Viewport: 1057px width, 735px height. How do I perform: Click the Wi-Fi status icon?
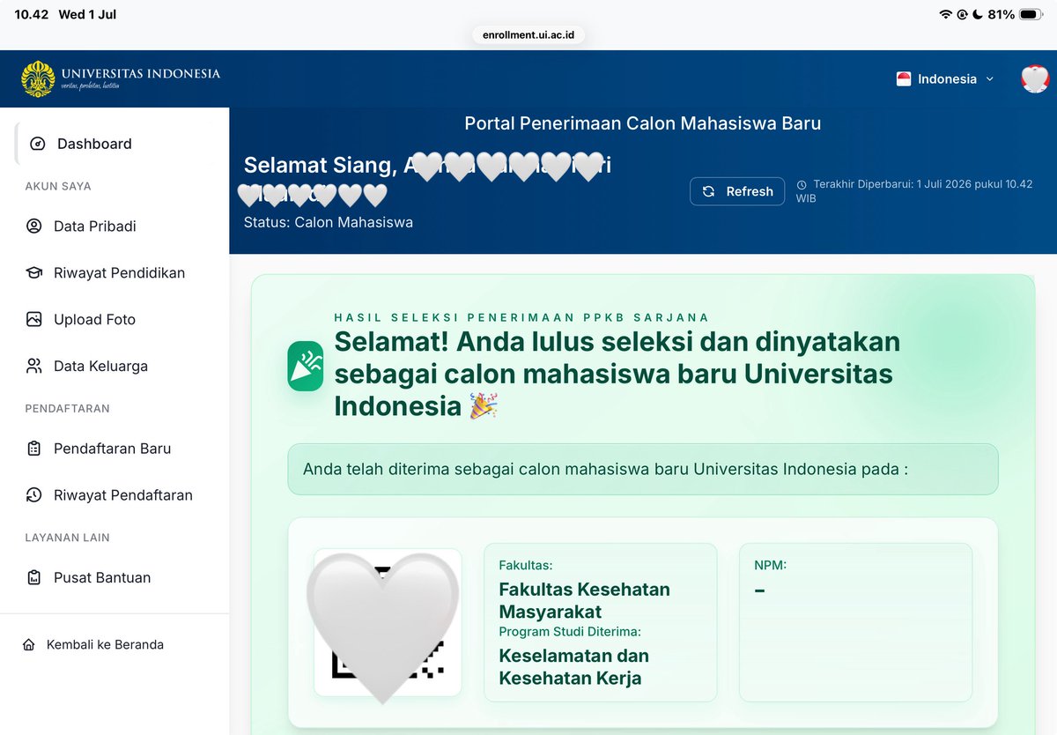946,14
